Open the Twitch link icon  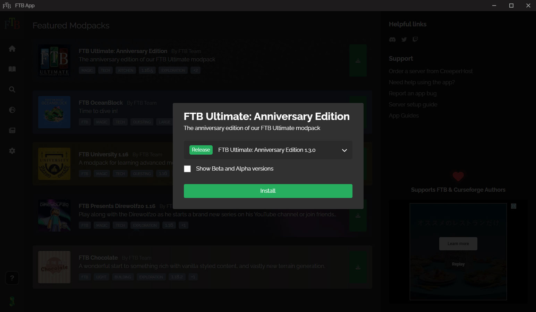(x=415, y=40)
